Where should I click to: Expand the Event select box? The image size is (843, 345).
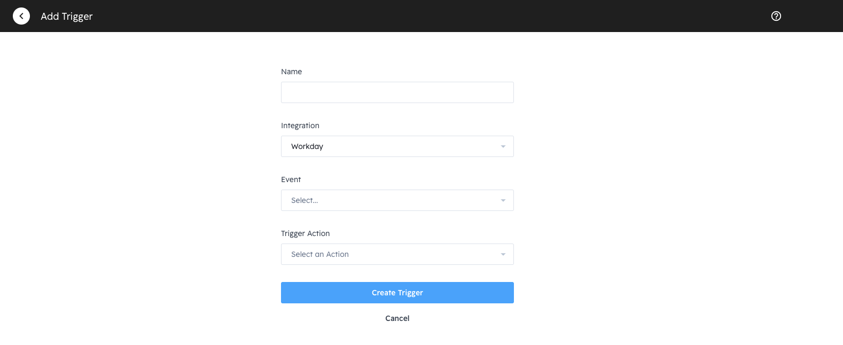coord(397,200)
